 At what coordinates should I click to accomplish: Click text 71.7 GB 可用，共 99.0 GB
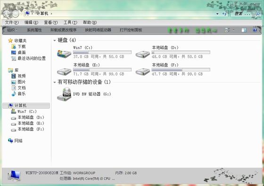click(99, 74)
